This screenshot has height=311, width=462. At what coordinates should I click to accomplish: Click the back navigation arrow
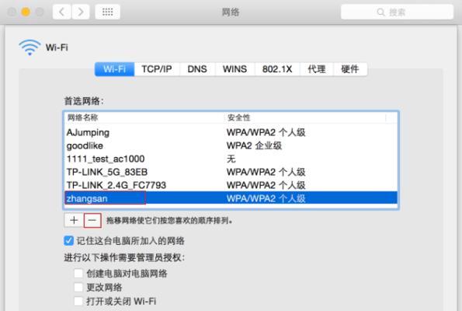click(62, 12)
